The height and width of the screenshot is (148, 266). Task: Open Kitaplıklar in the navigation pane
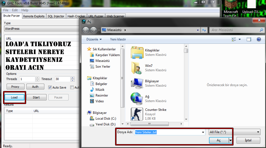pyautogui.click(x=100, y=78)
